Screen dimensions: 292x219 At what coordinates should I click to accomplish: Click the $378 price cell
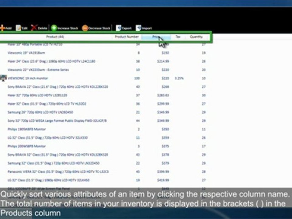pyautogui.click(x=165, y=155)
